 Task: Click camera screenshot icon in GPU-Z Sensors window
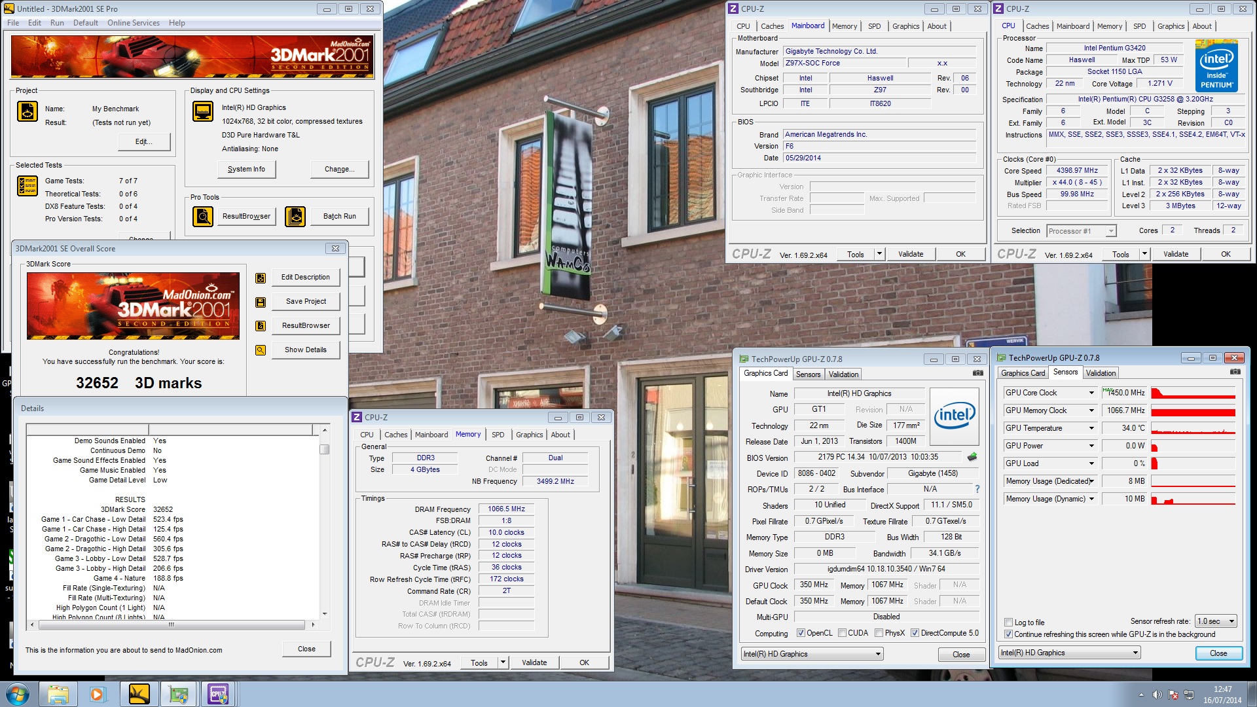click(1235, 372)
